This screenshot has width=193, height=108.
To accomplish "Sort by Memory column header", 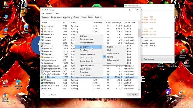I will point(117,23).
